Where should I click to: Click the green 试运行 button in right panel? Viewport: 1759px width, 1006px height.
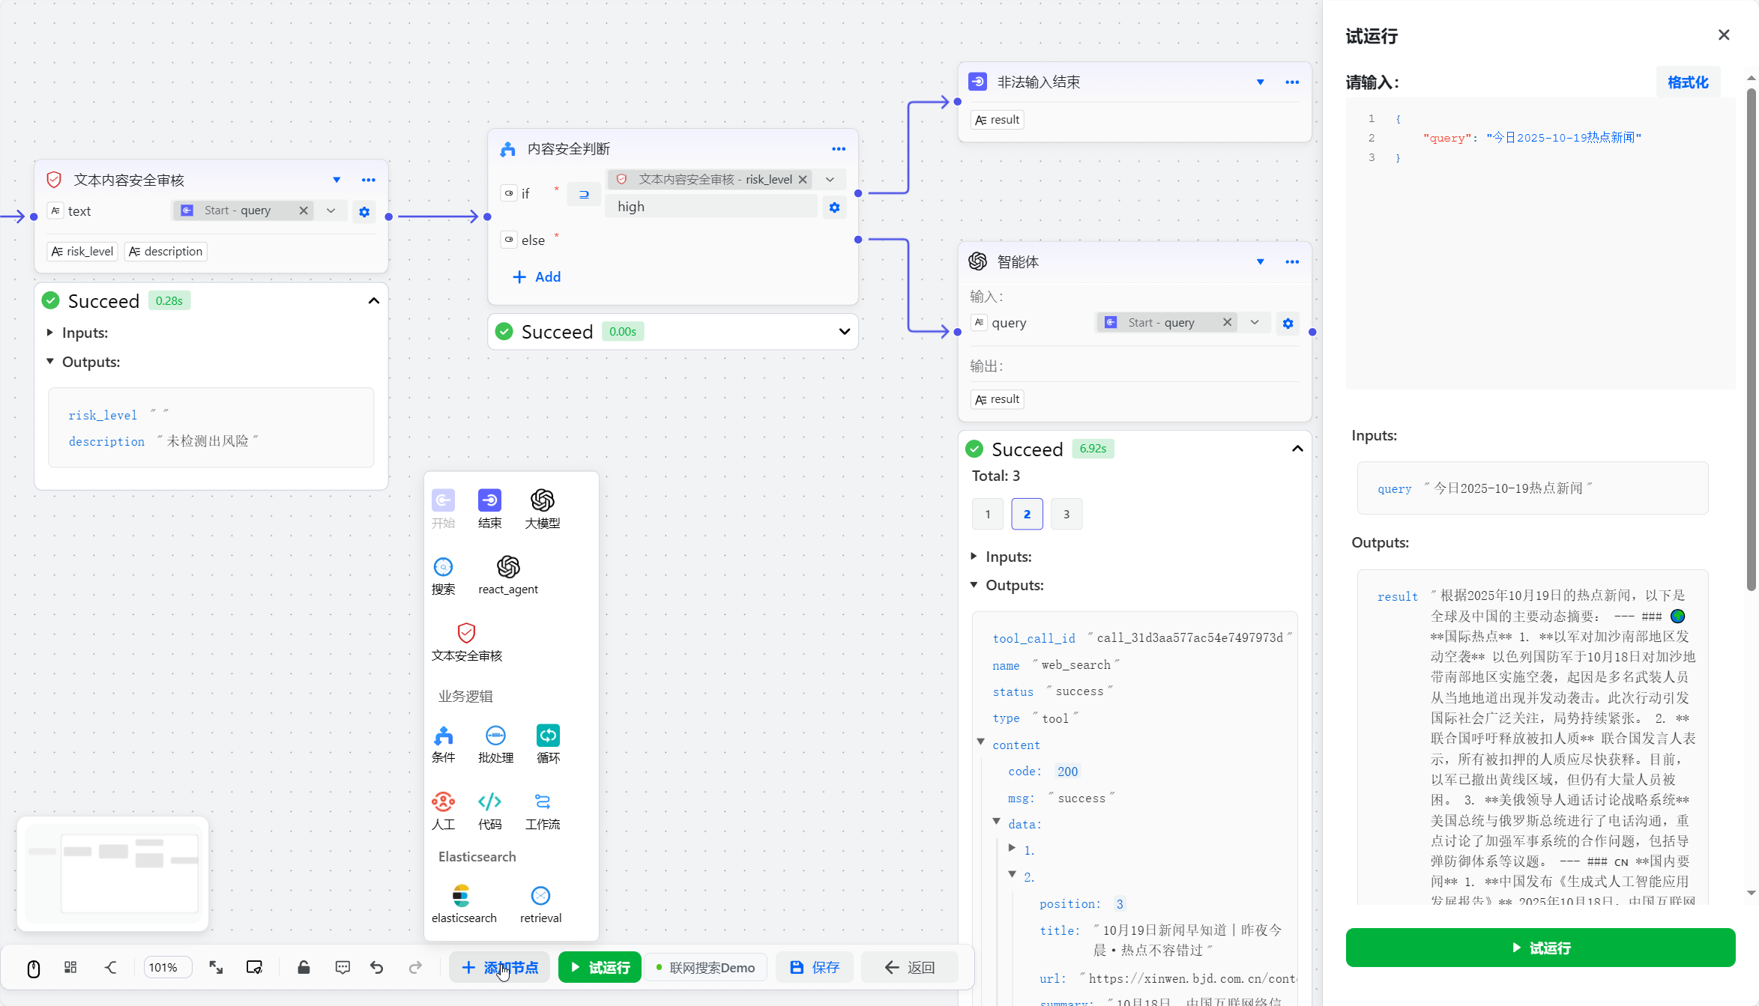(1539, 948)
